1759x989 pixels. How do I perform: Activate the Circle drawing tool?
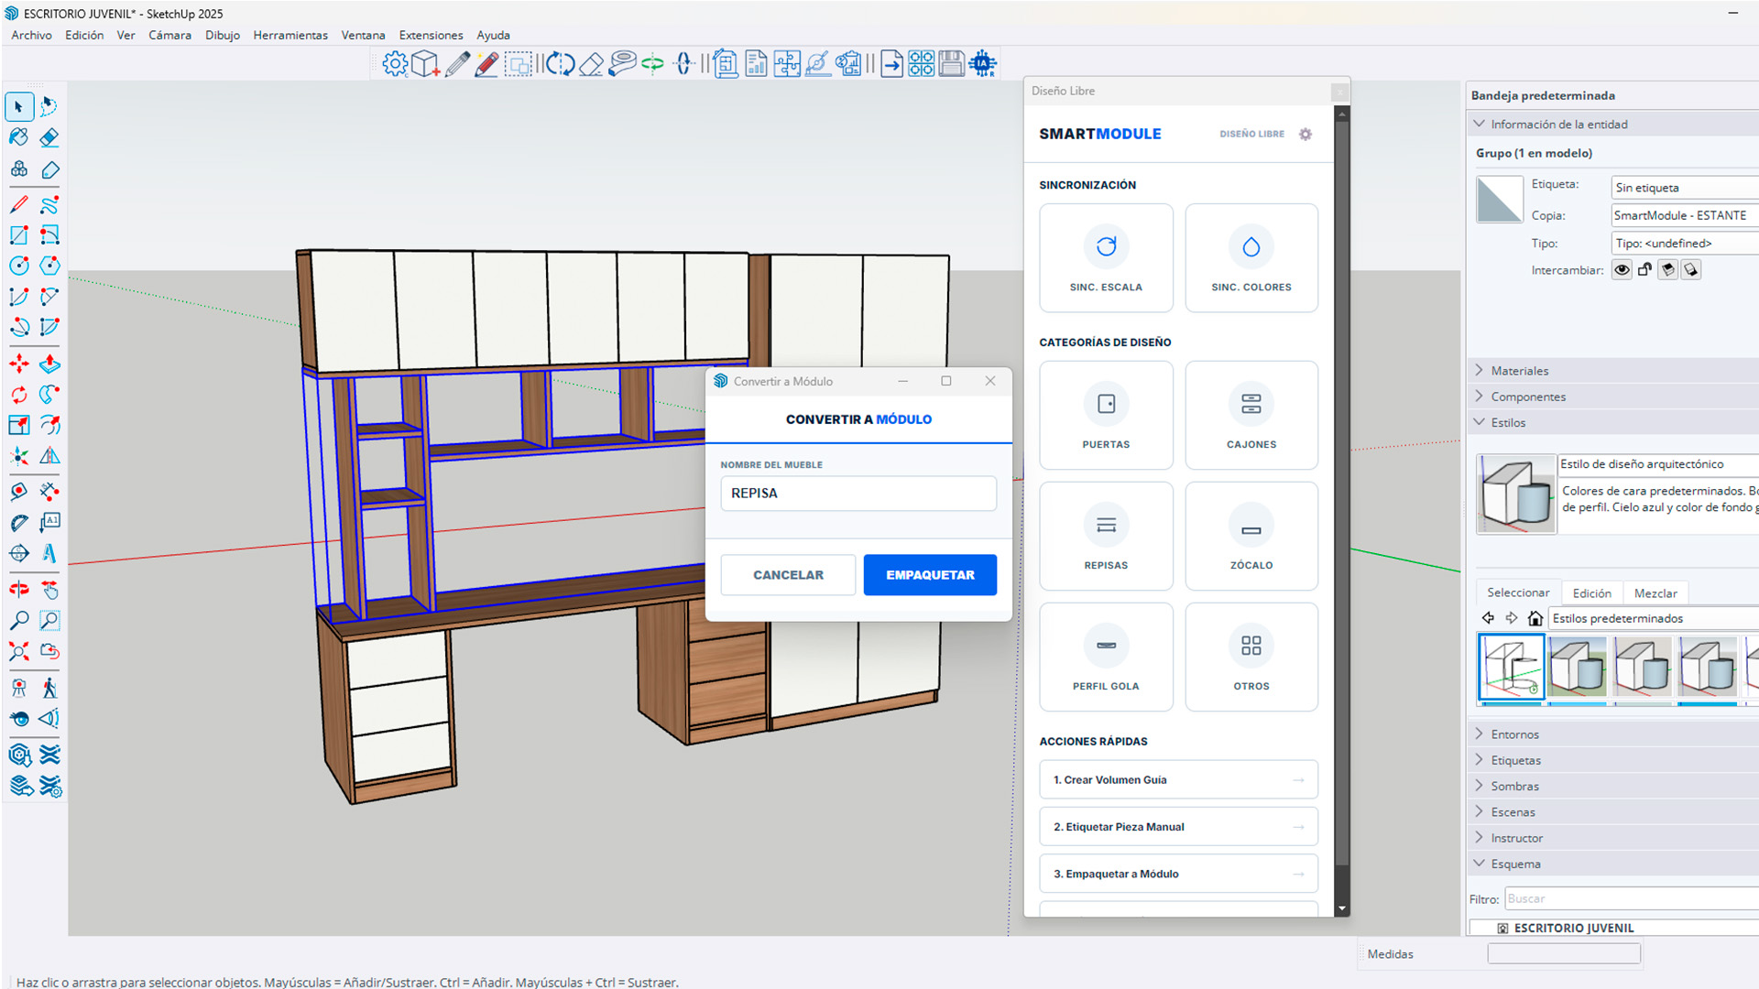tap(19, 266)
